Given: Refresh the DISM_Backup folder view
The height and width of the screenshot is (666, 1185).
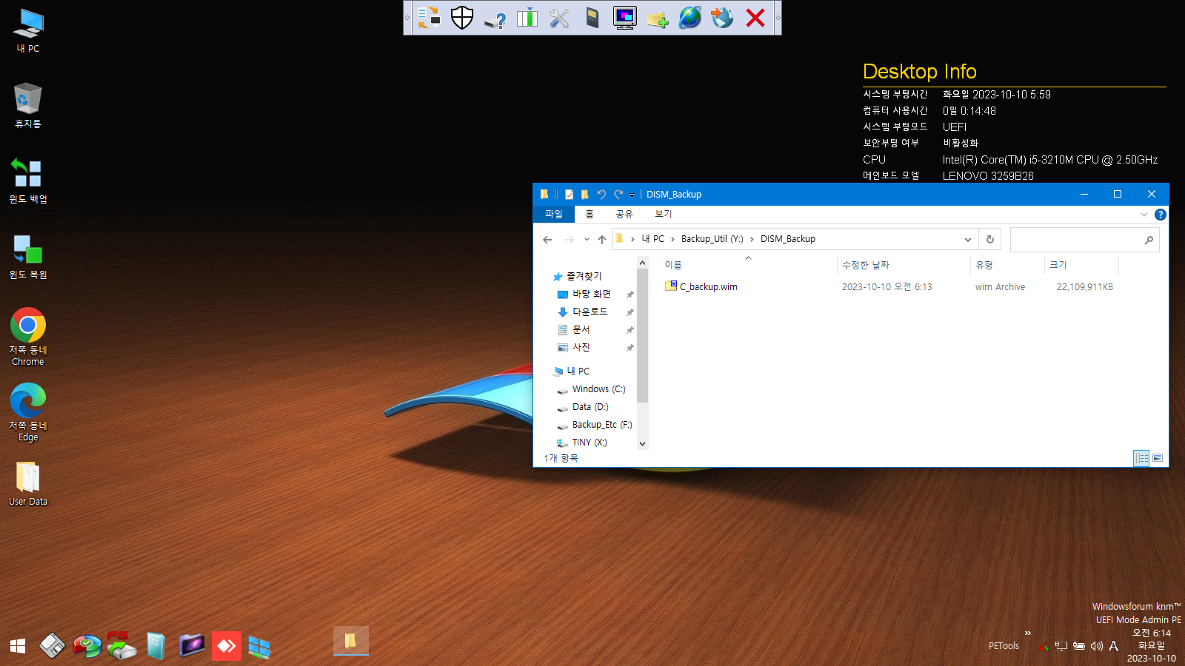Looking at the screenshot, I should pos(989,239).
